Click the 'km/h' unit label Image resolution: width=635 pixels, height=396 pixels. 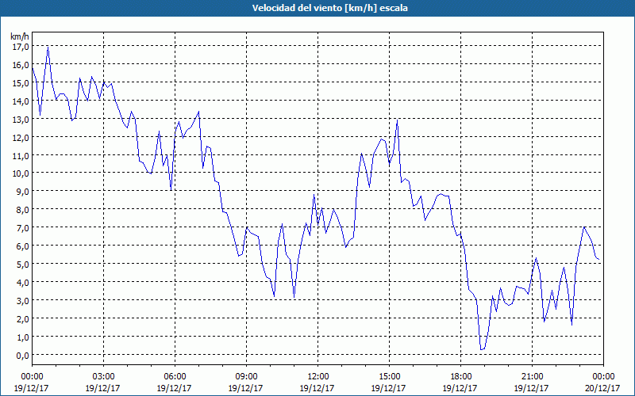tap(21, 36)
